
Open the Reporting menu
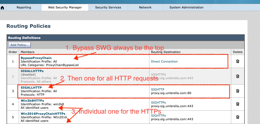click(24, 7)
